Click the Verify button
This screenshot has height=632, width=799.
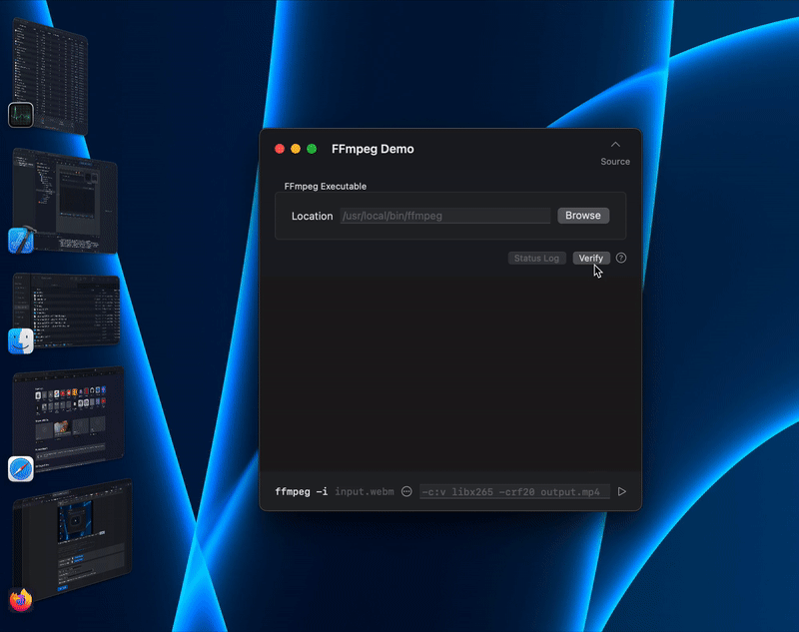(x=591, y=259)
